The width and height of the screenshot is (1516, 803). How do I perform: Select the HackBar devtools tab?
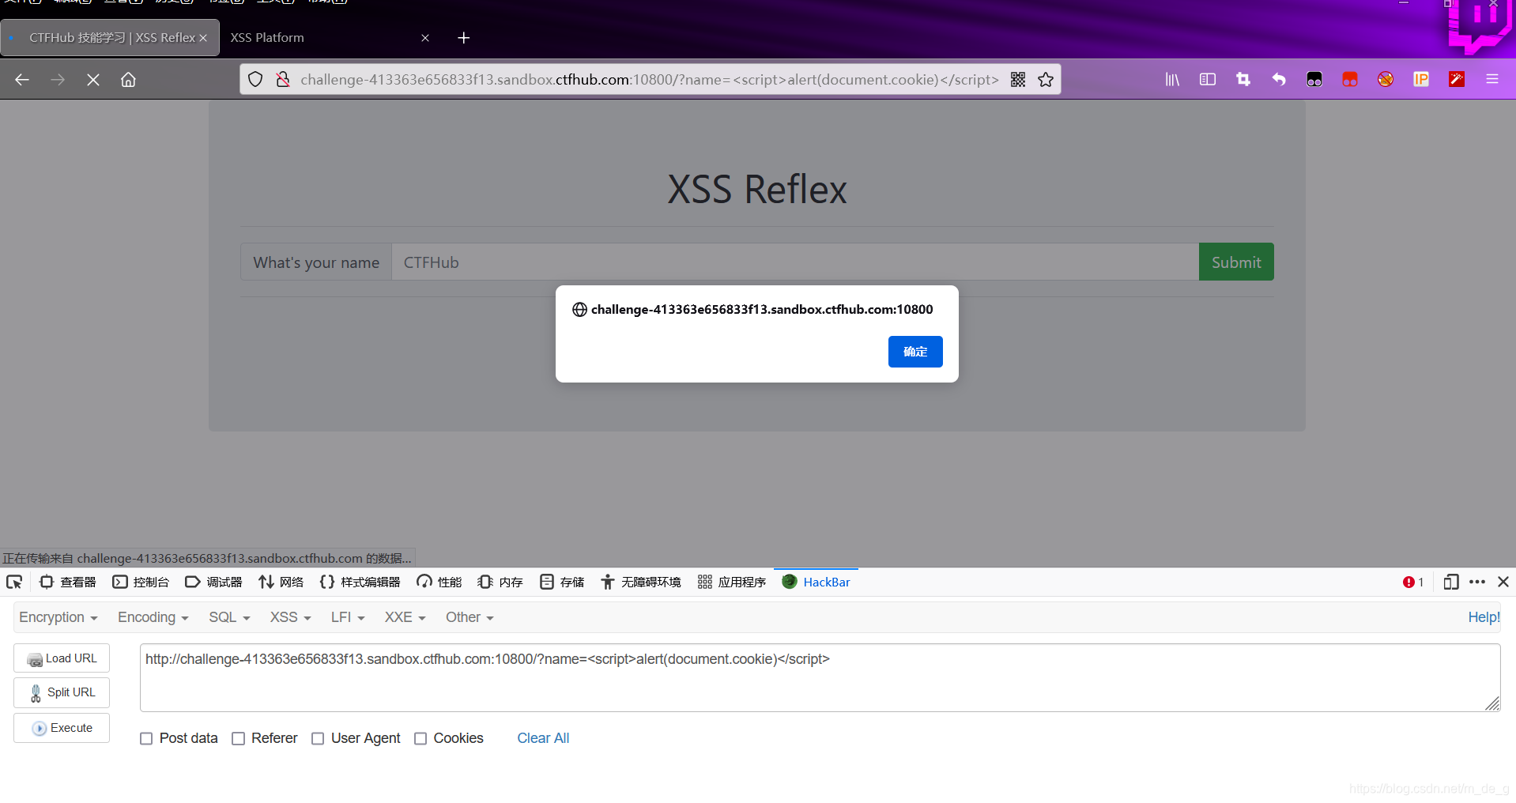tap(816, 582)
